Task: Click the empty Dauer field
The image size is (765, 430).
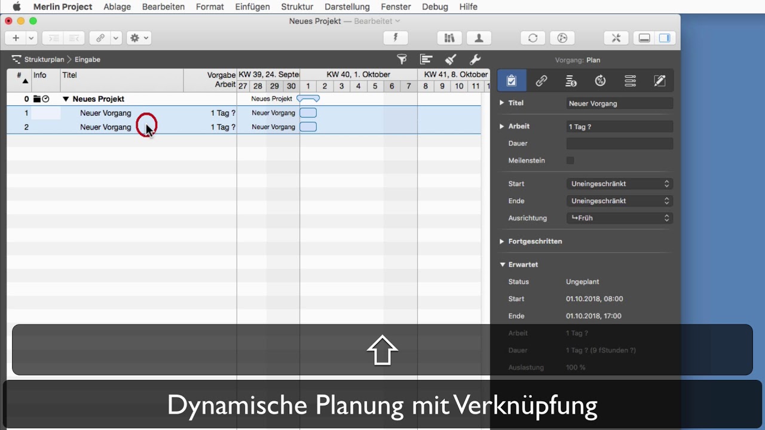Action: 620,143
